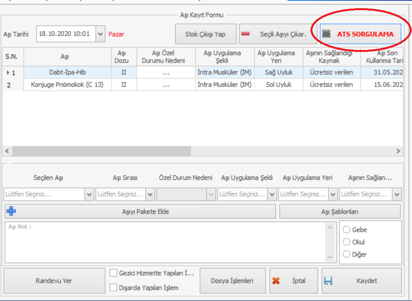Click the row indicator arrow for row 1
Viewport: 412px width, 301px height.
click(8, 73)
